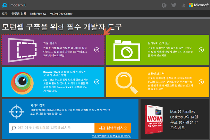Open the Mac 용 Parallels Desktop 9 trial text
Screen dimensions: 210x140
pos(184,120)
